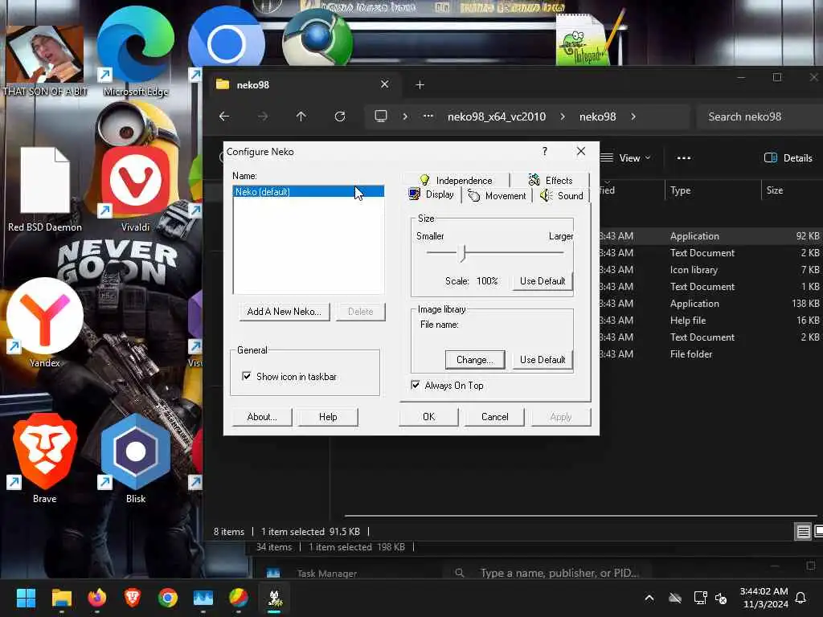Toggle Show icon in taskbar checkbox
The width and height of the screenshot is (823, 617).
[246, 376]
